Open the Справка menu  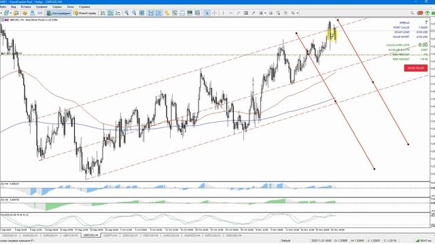[84, 7]
